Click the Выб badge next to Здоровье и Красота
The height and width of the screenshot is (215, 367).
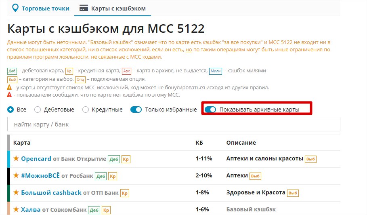coord(293,193)
